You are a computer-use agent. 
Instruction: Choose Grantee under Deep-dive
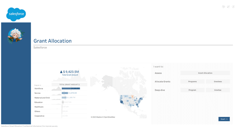click(x=218, y=90)
